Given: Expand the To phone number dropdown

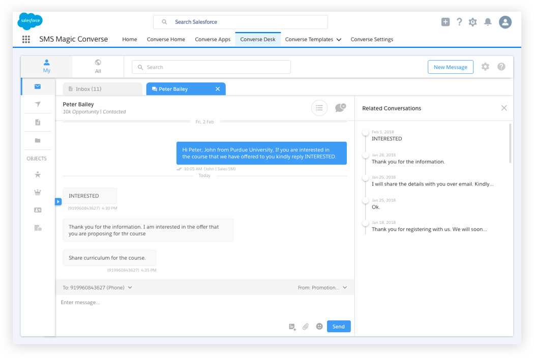Looking at the screenshot, I should pyautogui.click(x=130, y=288).
